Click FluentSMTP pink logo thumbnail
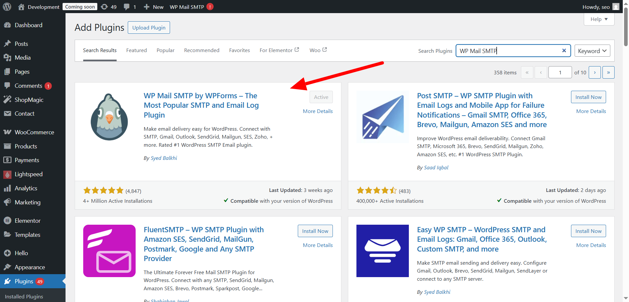This screenshot has height=302, width=629. click(109, 251)
